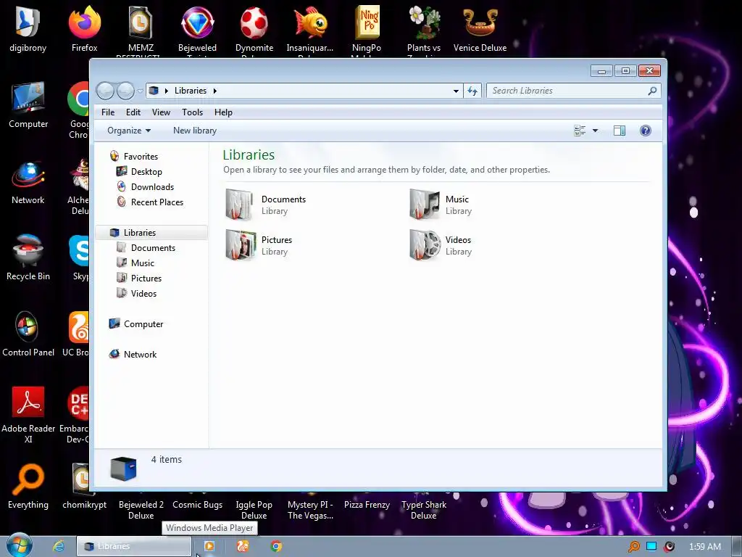742x557 pixels.
Task: Open the View menu
Action: pyautogui.click(x=161, y=112)
